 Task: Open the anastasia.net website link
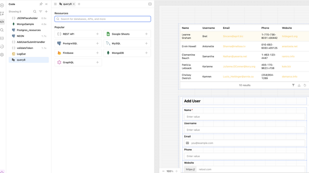290,46
